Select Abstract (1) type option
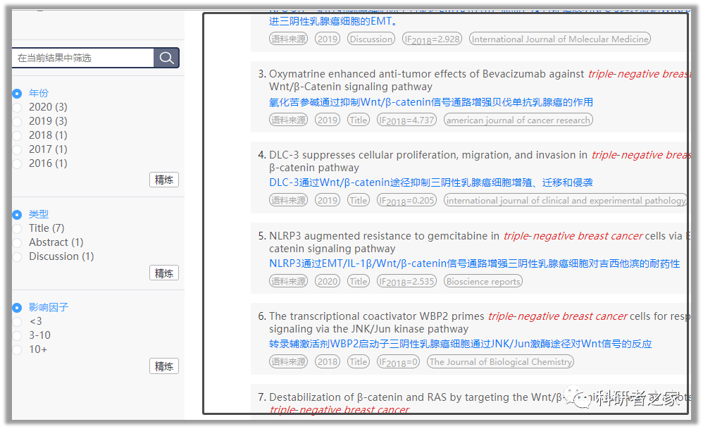703x429 pixels. (17, 242)
